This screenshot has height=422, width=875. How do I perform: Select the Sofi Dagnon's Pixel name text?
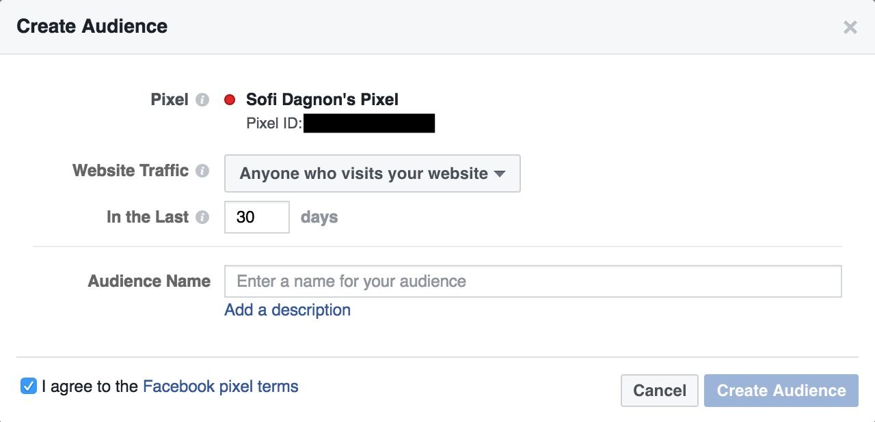pos(322,100)
